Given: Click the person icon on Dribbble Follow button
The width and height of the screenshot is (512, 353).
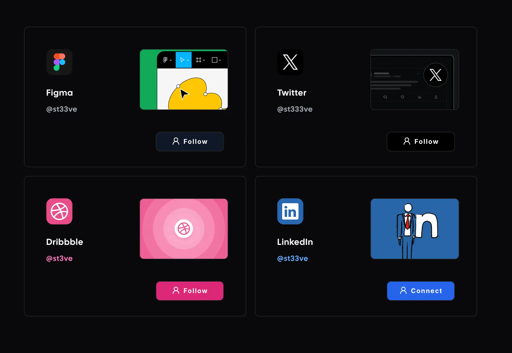Looking at the screenshot, I should 176,290.
